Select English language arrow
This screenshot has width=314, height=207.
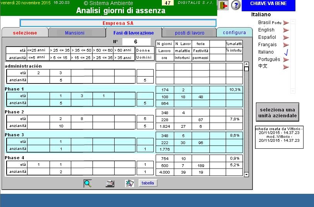pyautogui.click(x=286, y=30)
